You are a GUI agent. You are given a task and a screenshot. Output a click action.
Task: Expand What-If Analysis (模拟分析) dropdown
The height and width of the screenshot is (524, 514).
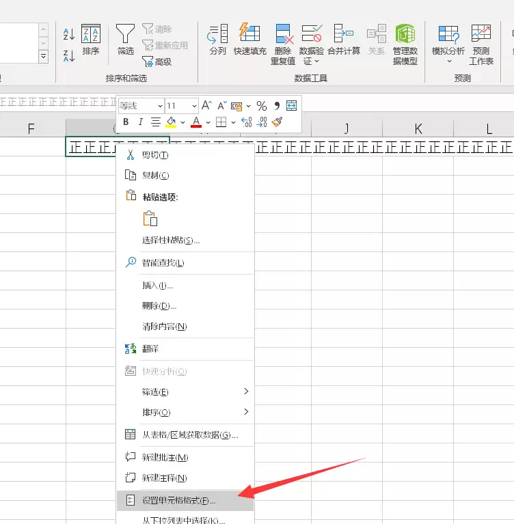pyautogui.click(x=448, y=44)
